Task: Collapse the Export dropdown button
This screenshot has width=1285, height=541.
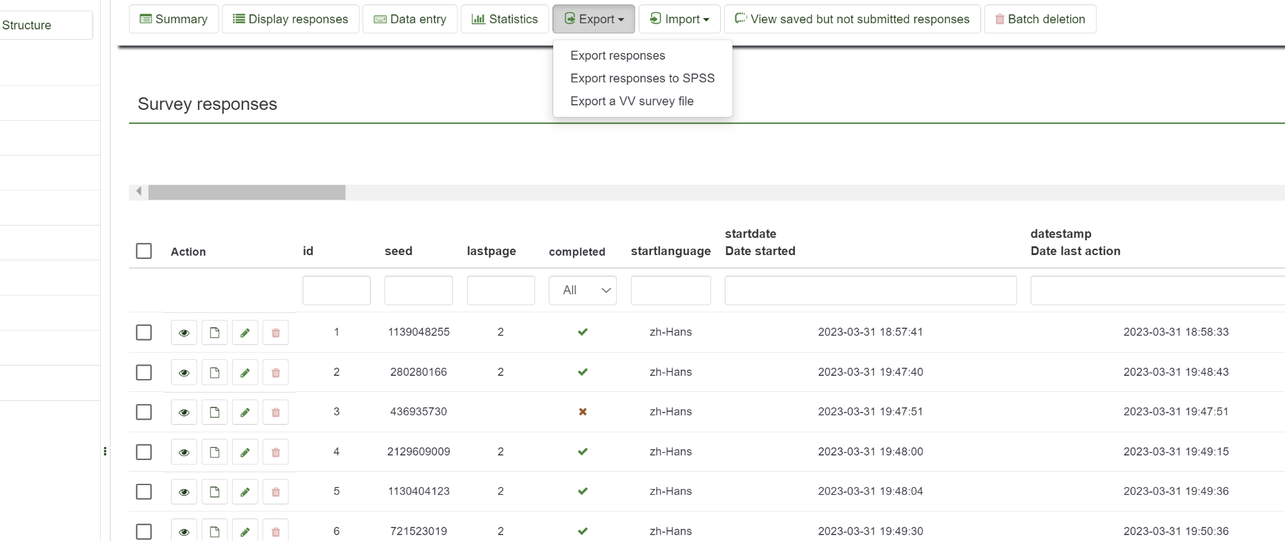Action: tap(593, 19)
